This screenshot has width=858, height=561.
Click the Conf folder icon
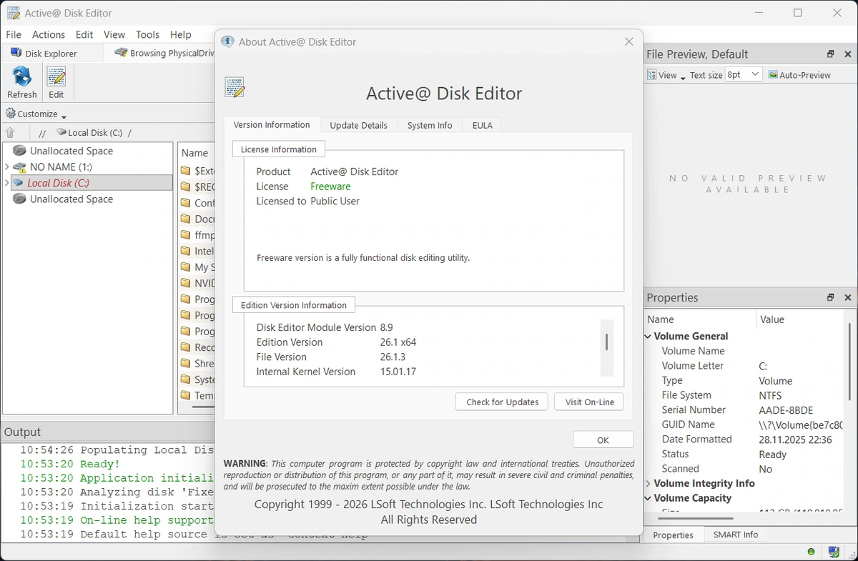click(186, 203)
